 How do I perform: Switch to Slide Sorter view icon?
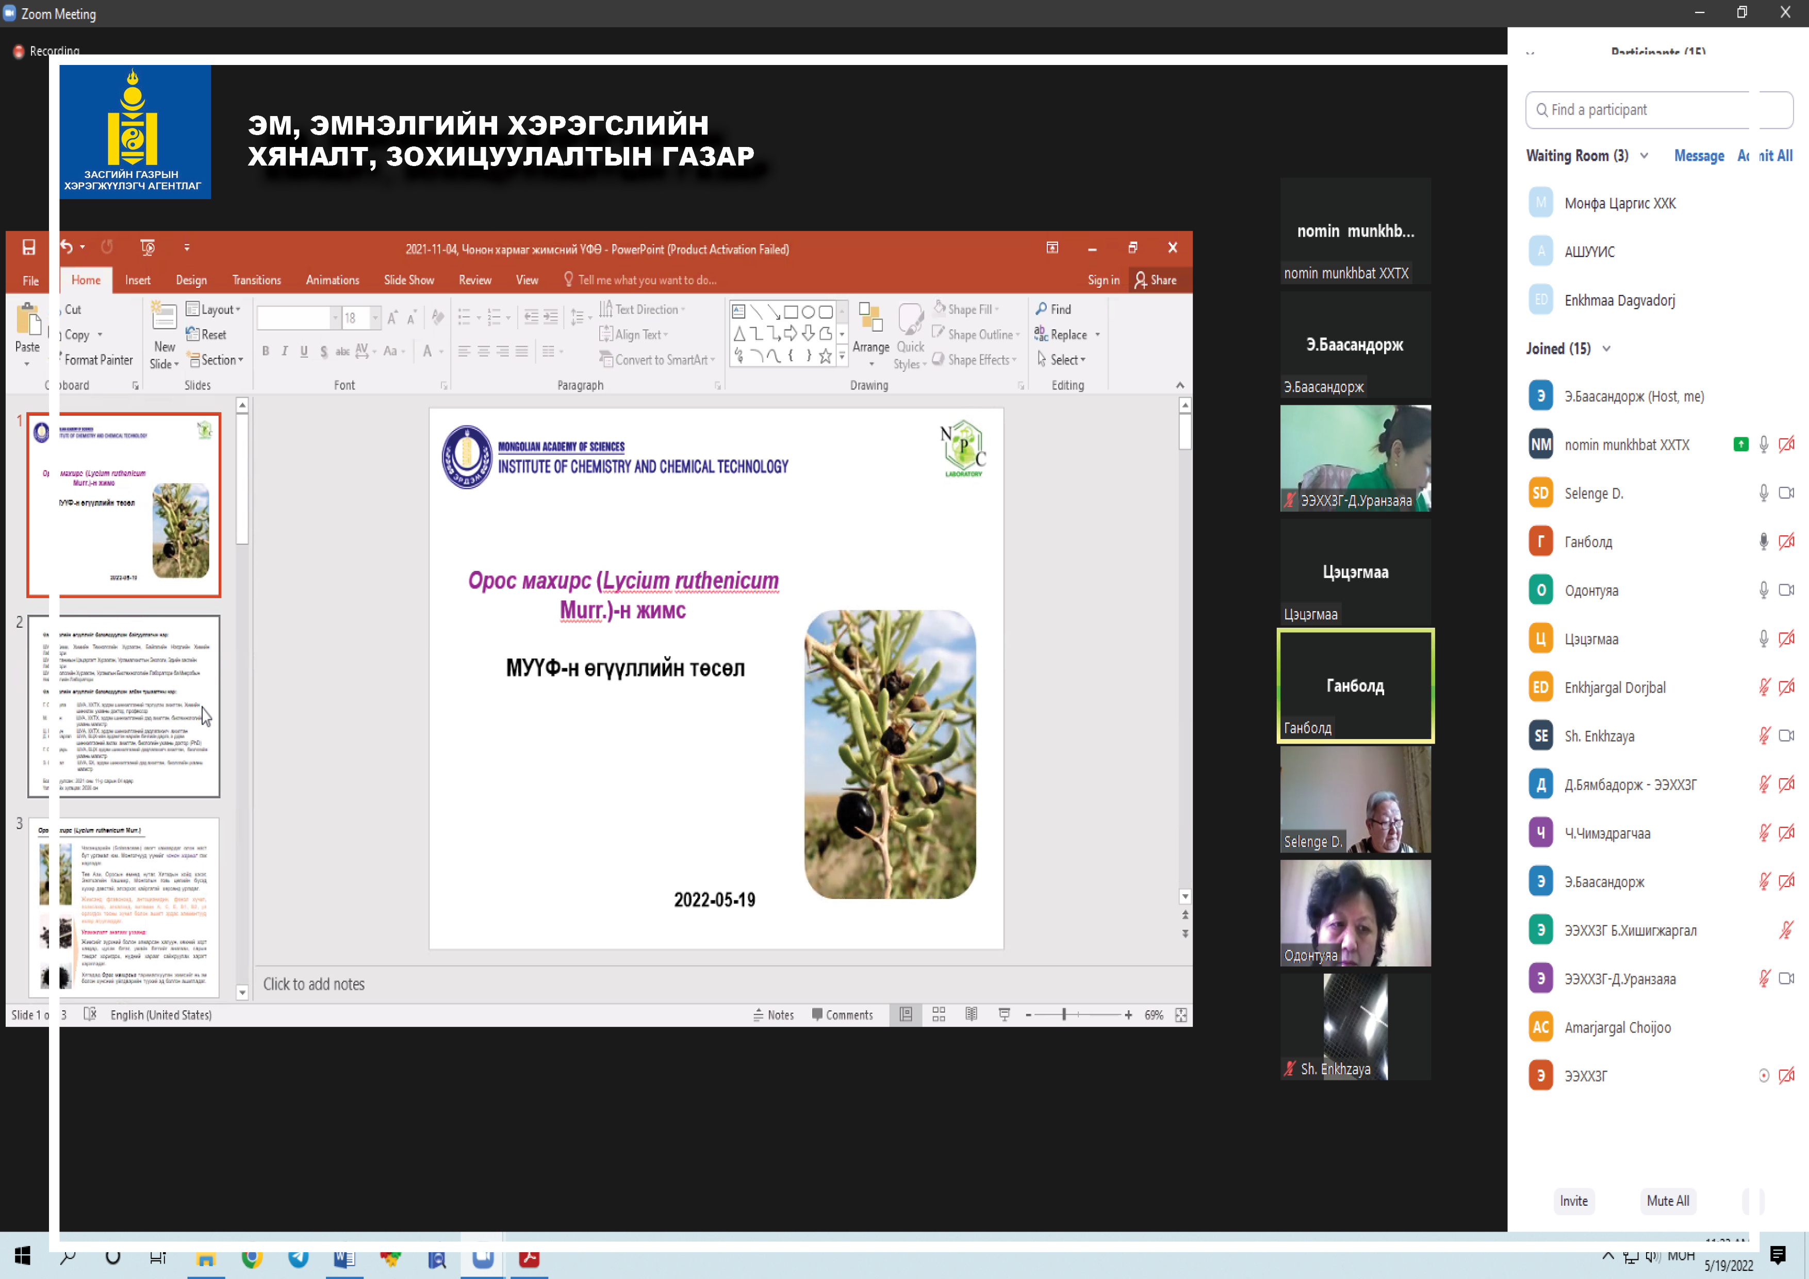click(939, 1015)
